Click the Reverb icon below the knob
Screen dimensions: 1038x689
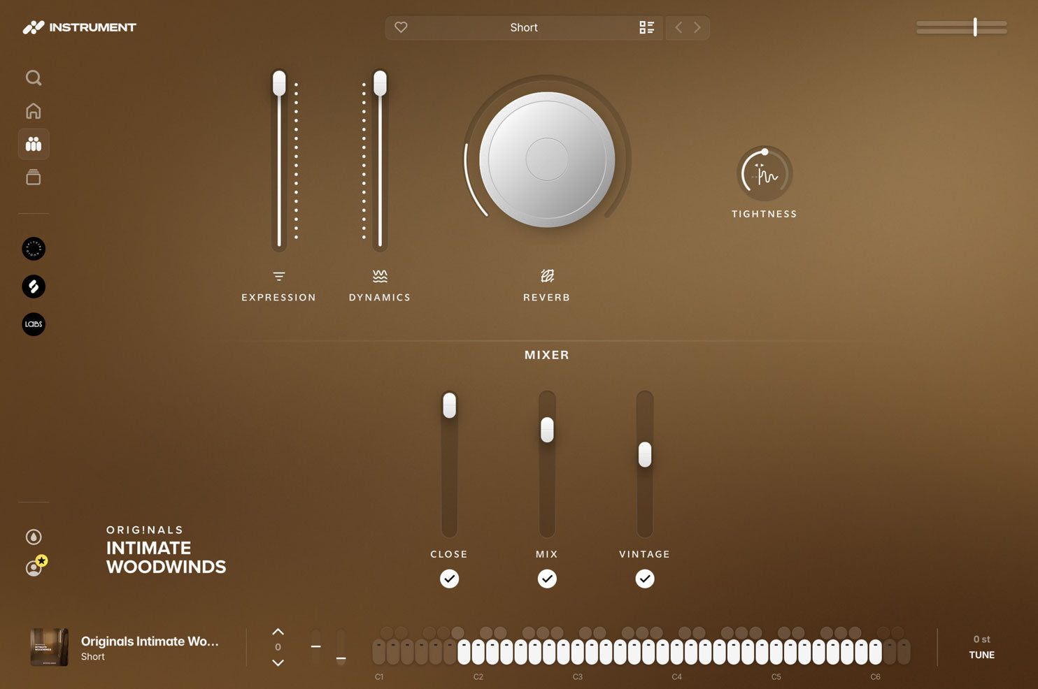[x=547, y=276]
